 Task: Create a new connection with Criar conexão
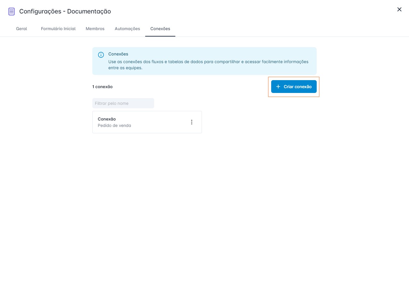(294, 87)
